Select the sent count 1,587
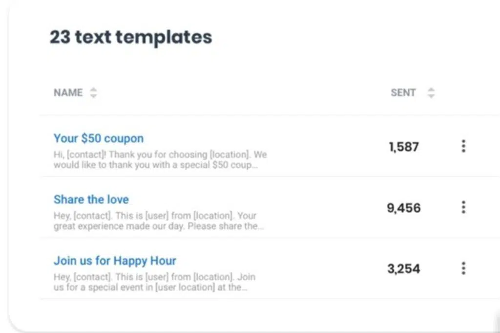Screen dimensions: 500x333 pyautogui.click(x=403, y=147)
